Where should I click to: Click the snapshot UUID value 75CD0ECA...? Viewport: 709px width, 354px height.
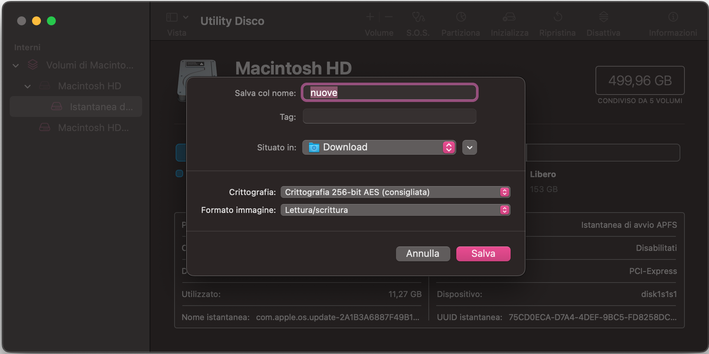point(593,317)
